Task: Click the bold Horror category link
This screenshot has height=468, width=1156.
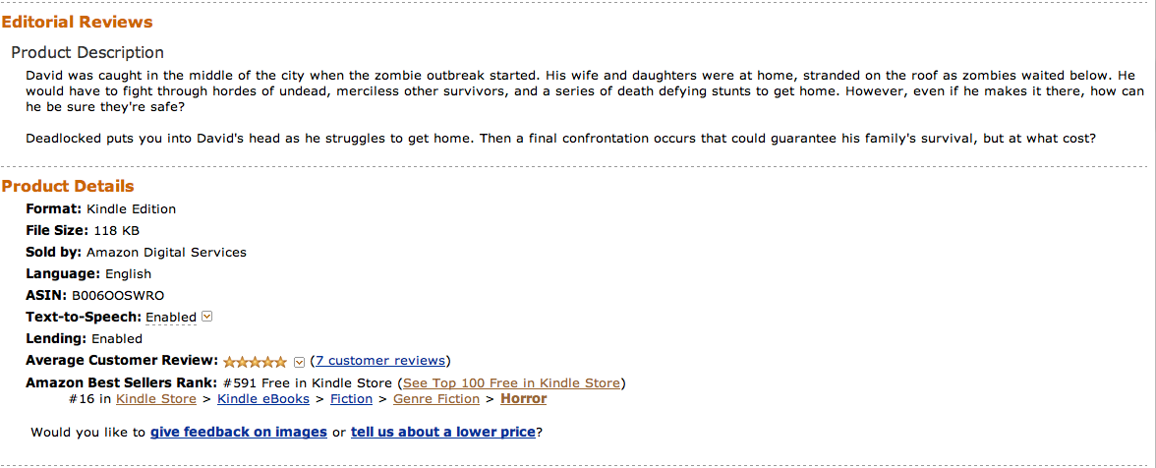Action: 523,399
